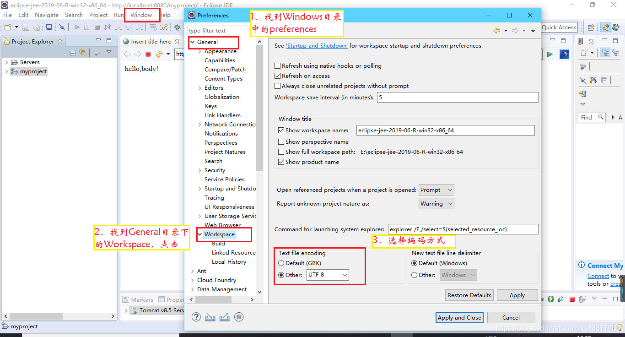Click Collapse All in Project Explorer
625x337 pixels.
pos(73,53)
